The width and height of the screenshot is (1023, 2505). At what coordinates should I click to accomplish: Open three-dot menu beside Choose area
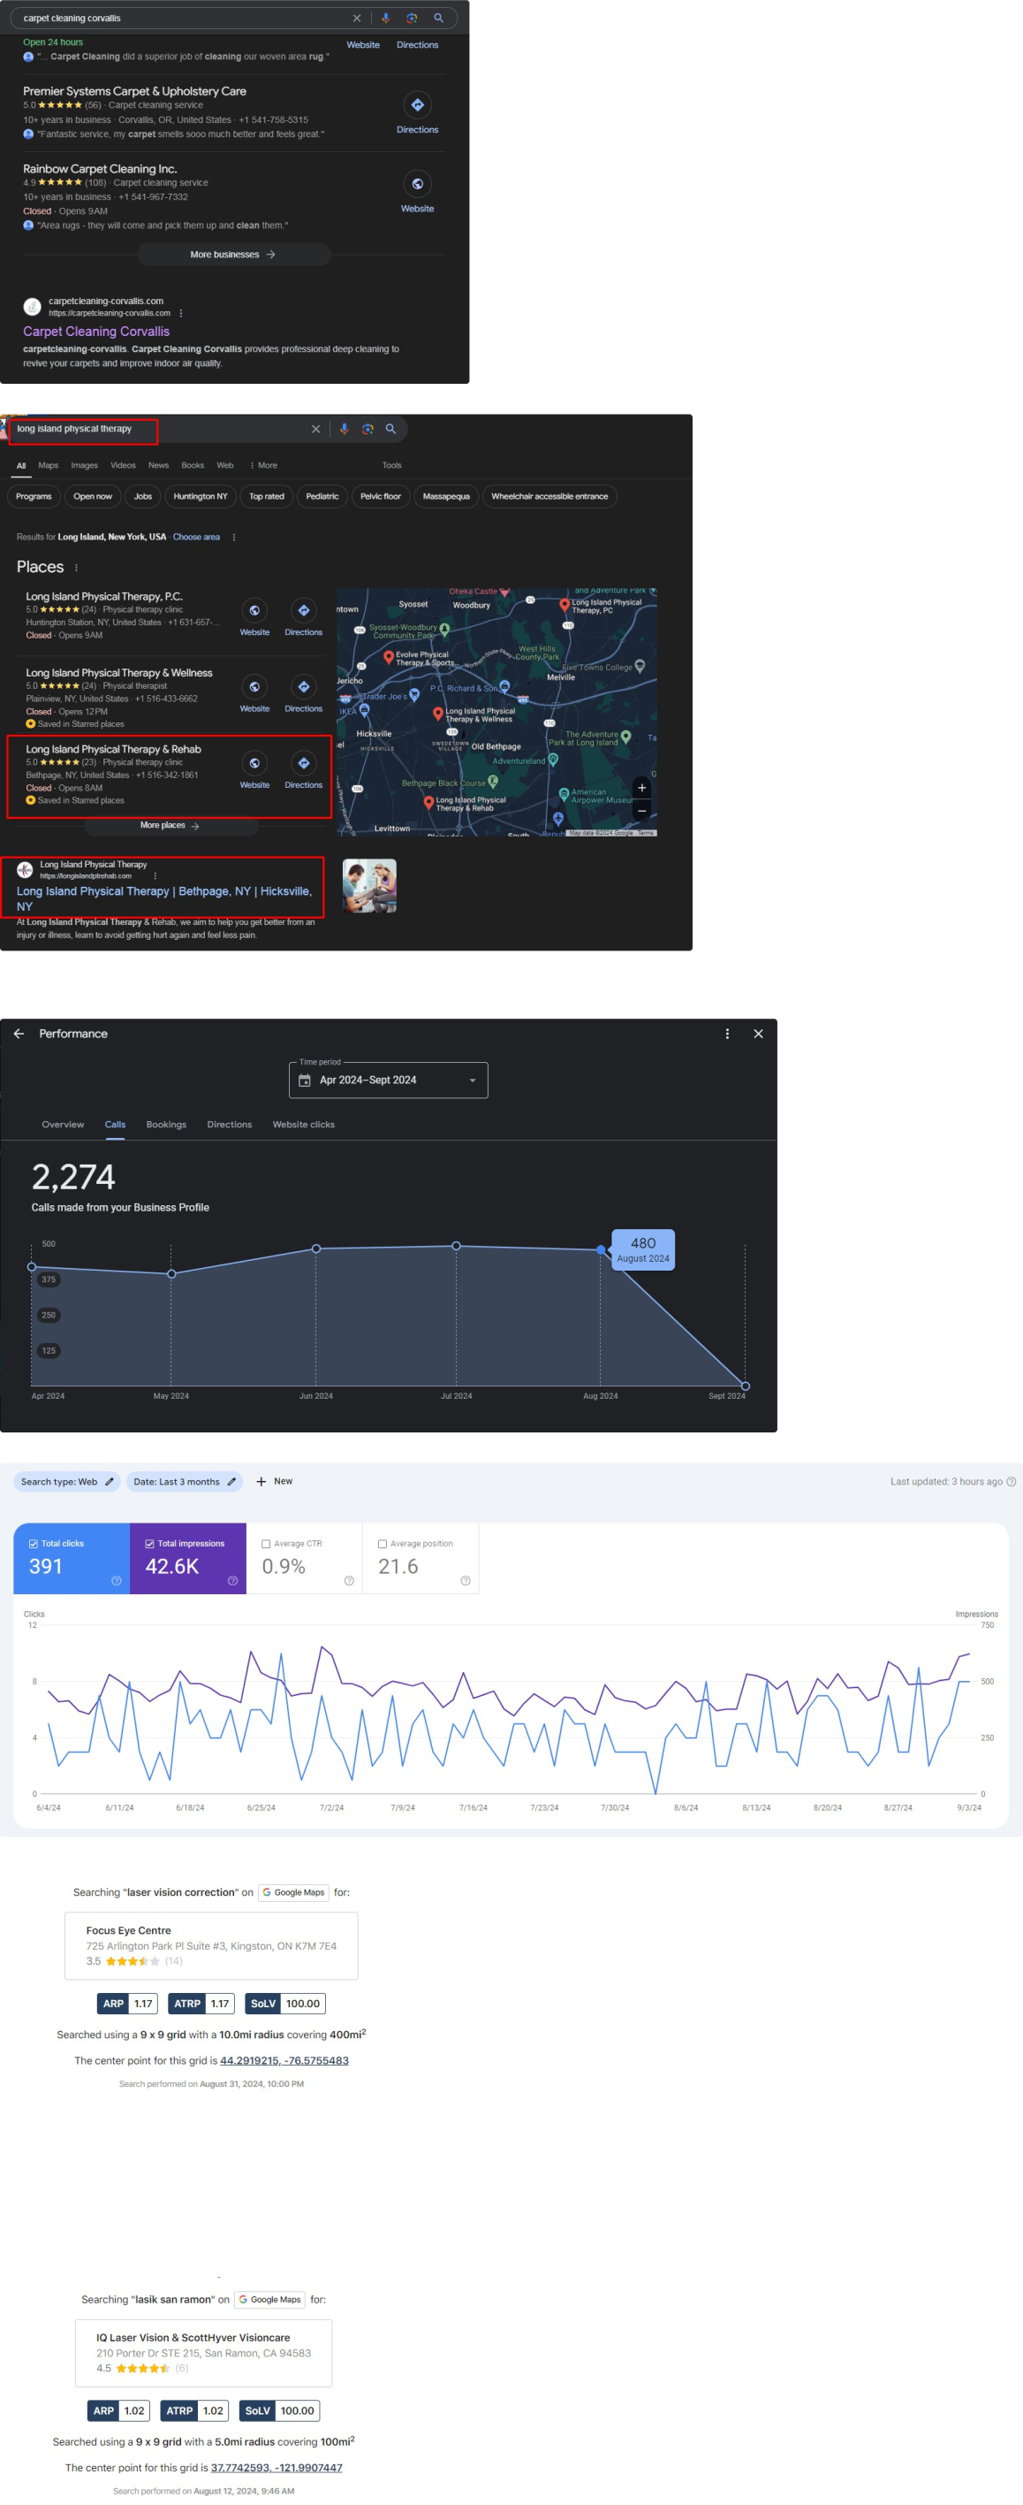[x=234, y=538]
